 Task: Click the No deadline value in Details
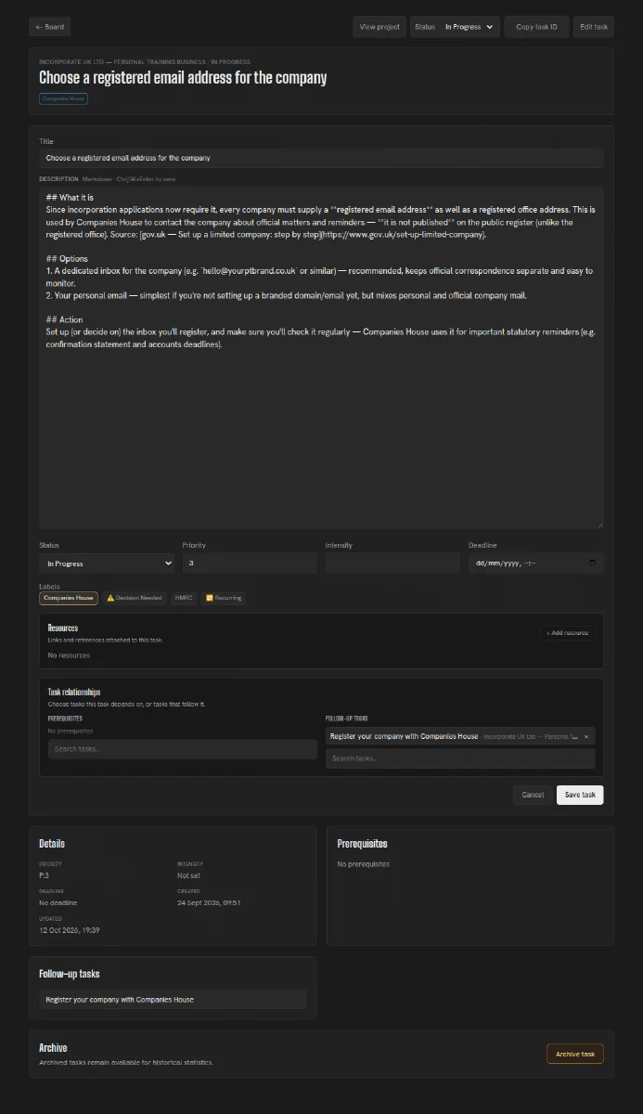pyautogui.click(x=58, y=902)
